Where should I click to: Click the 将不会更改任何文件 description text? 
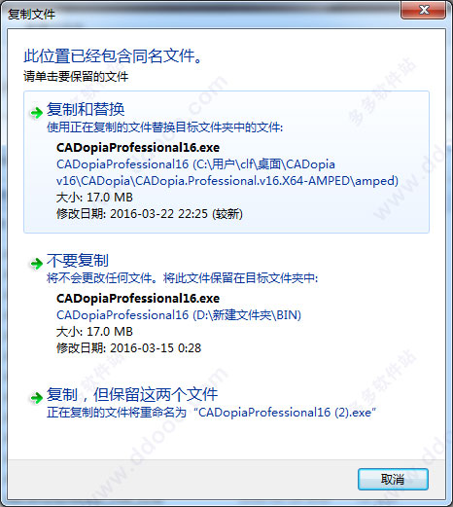point(182,278)
